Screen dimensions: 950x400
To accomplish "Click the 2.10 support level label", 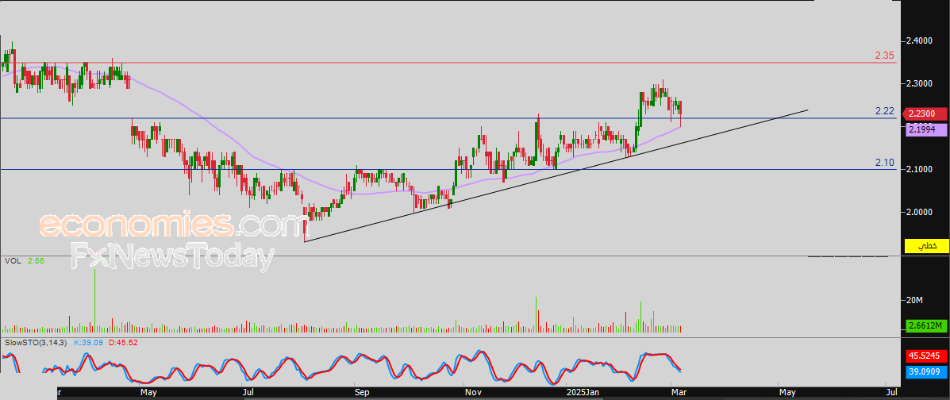I will tap(885, 163).
